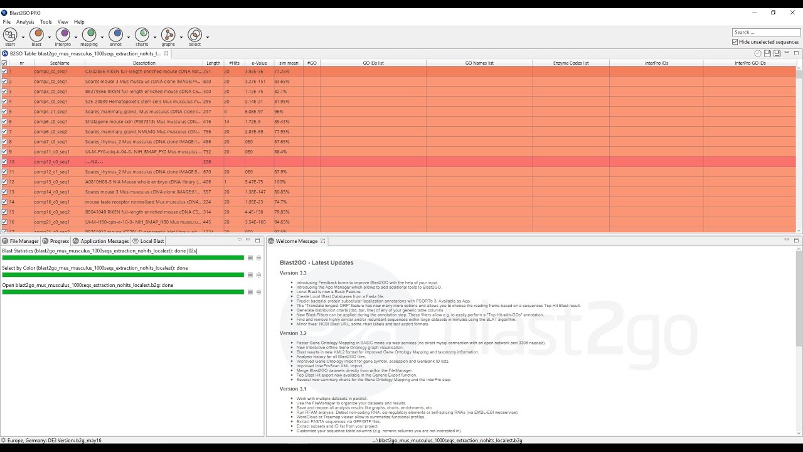Minimize the Welcome Message panel

(x=787, y=240)
